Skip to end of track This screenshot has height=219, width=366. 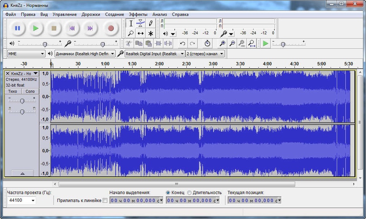[90, 28]
